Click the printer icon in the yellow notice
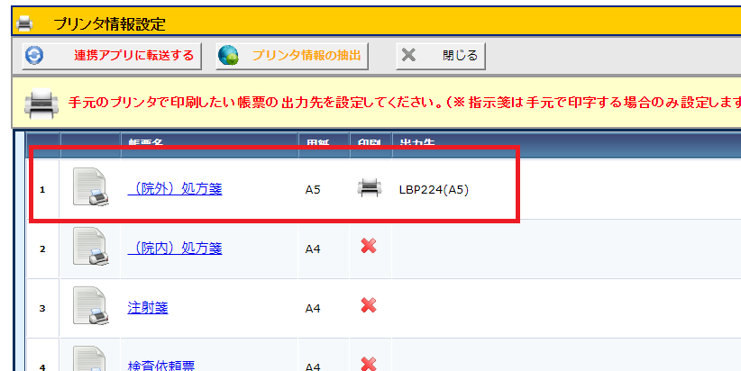 pyautogui.click(x=41, y=103)
